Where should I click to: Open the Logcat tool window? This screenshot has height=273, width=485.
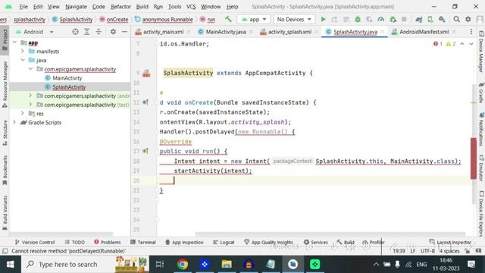pyautogui.click(x=224, y=242)
